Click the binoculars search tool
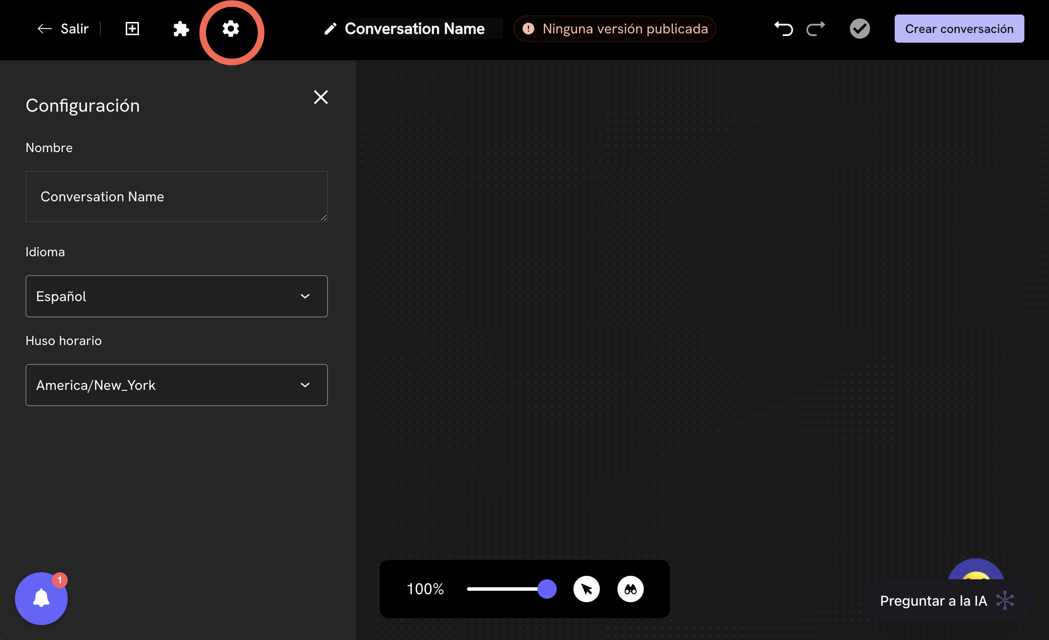Image resolution: width=1049 pixels, height=640 pixels. 630,589
